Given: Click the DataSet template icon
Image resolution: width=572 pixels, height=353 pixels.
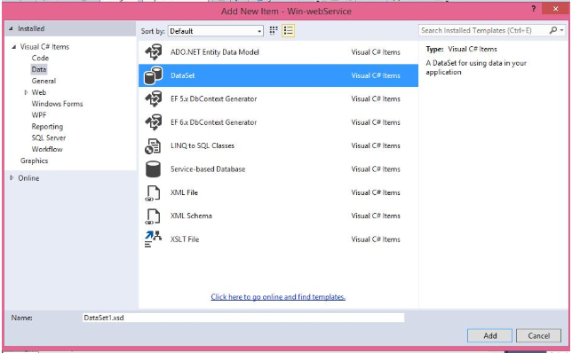Looking at the screenshot, I should [x=153, y=75].
